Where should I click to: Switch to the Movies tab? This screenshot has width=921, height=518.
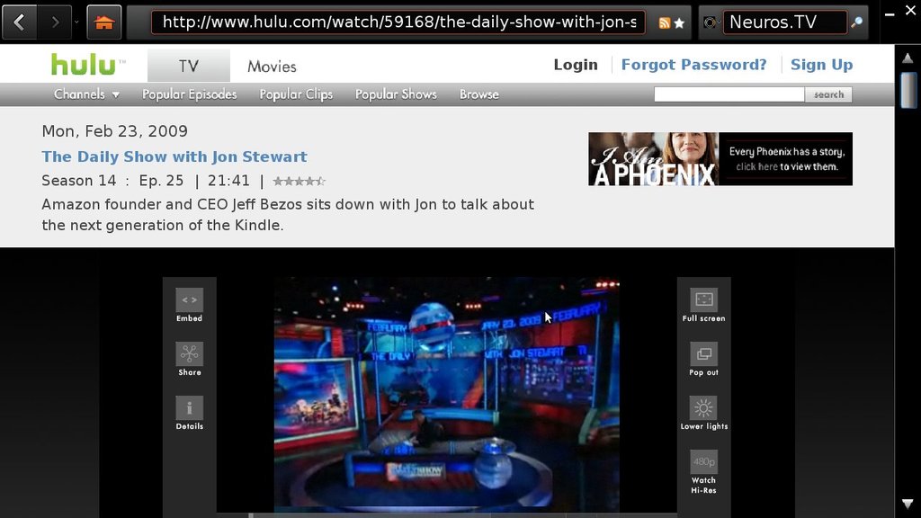point(272,67)
